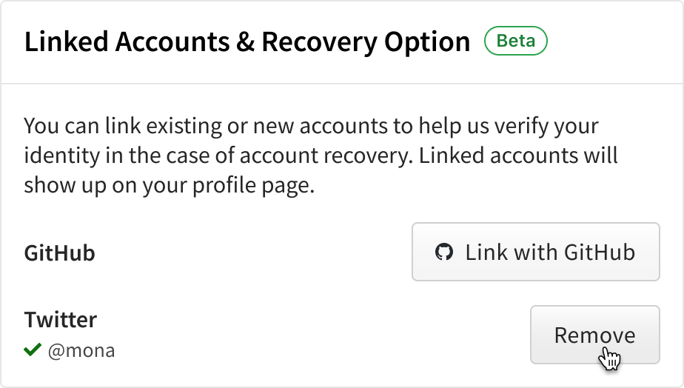Viewport: 684px width, 388px height.
Task: Click the word "Remove" on the button
Action: click(594, 335)
